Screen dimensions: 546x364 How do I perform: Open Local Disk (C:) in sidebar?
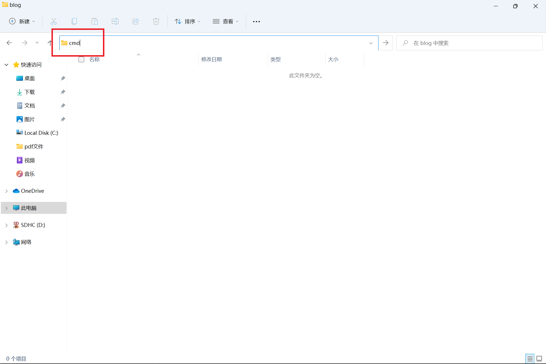pos(41,133)
